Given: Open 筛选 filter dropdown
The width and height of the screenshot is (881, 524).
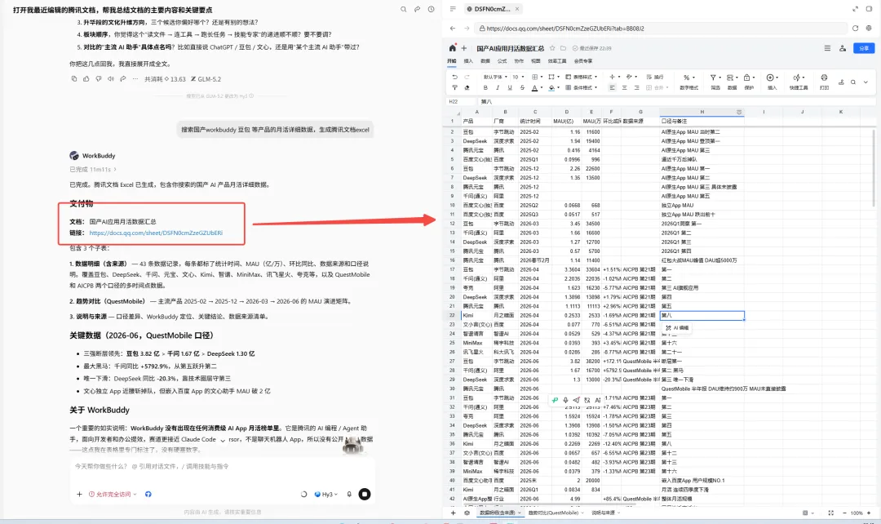Looking at the screenshot, I should 715,82.
